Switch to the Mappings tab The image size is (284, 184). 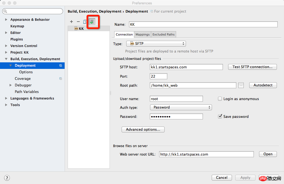142,34
